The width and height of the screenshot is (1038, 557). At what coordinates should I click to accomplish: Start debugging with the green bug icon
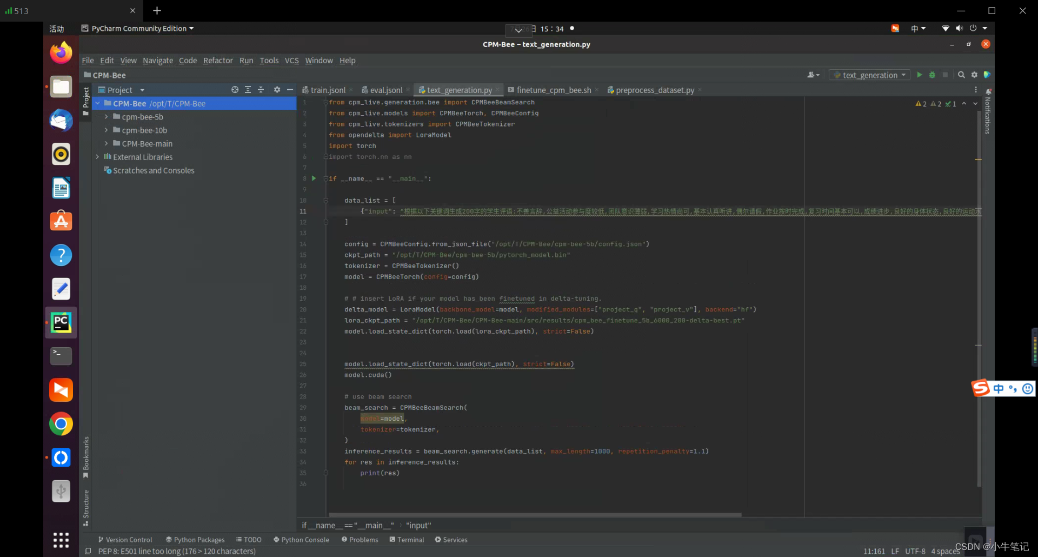coord(932,75)
